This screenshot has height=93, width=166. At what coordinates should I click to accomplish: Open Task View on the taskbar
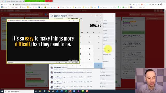click(x=36, y=91)
